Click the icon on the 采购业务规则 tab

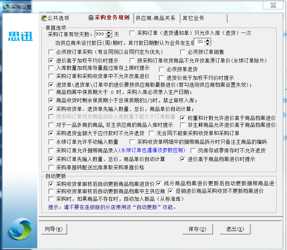91,18
